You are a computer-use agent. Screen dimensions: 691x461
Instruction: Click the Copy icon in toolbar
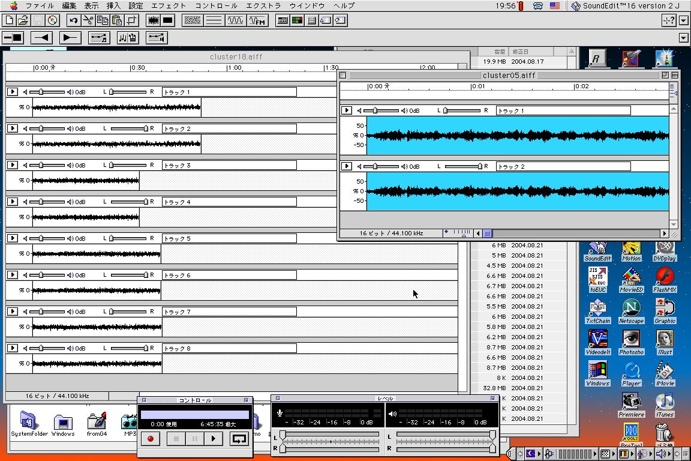click(103, 20)
